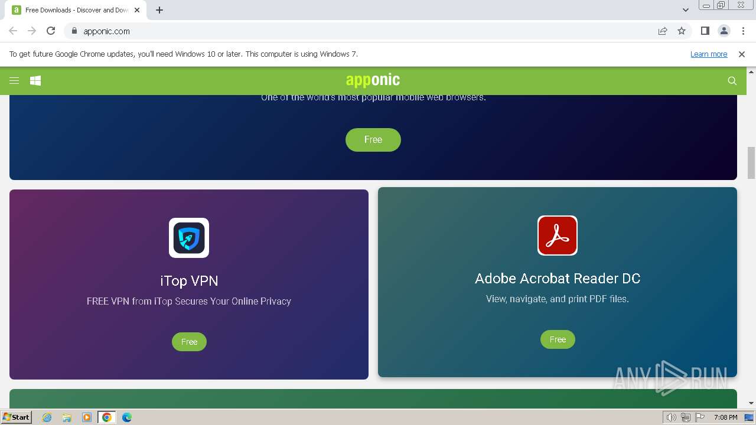The image size is (756, 425).
Task: Close the Free Downloads tab
Action: [137, 10]
